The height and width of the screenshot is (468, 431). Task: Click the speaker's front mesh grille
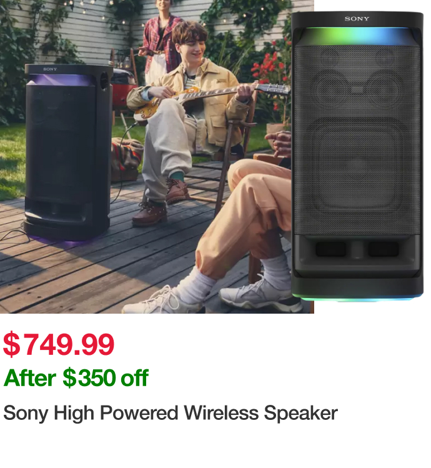pyautogui.click(x=357, y=141)
